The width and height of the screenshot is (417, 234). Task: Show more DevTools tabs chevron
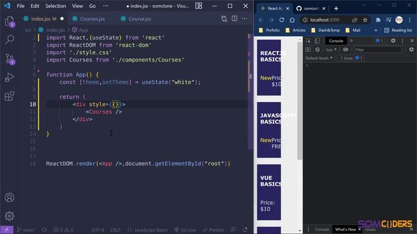click(351, 41)
